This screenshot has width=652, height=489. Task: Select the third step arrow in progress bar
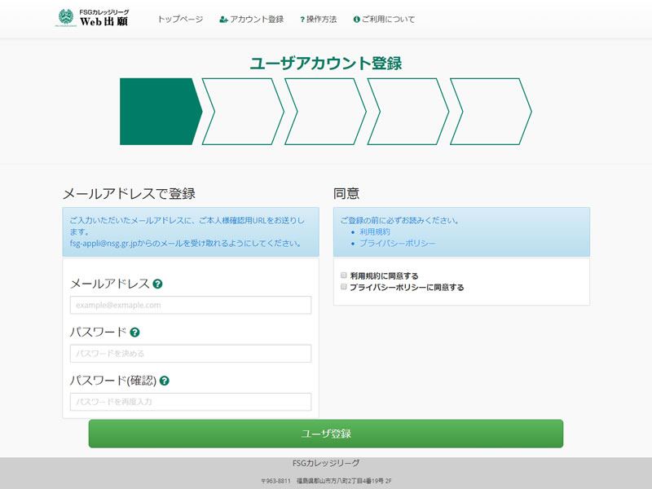325,112
